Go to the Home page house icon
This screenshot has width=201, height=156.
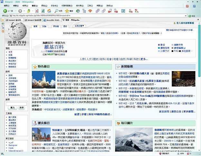point(49,11)
